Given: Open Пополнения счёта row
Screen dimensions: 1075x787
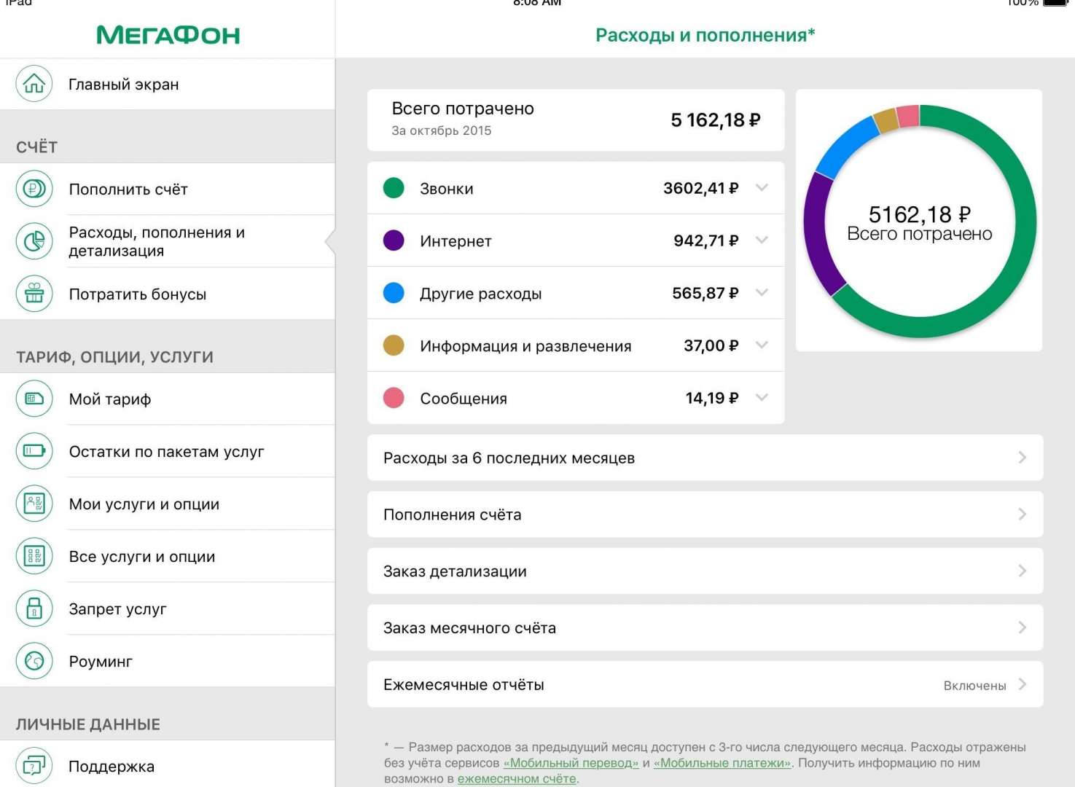Looking at the screenshot, I should (705, 514).
